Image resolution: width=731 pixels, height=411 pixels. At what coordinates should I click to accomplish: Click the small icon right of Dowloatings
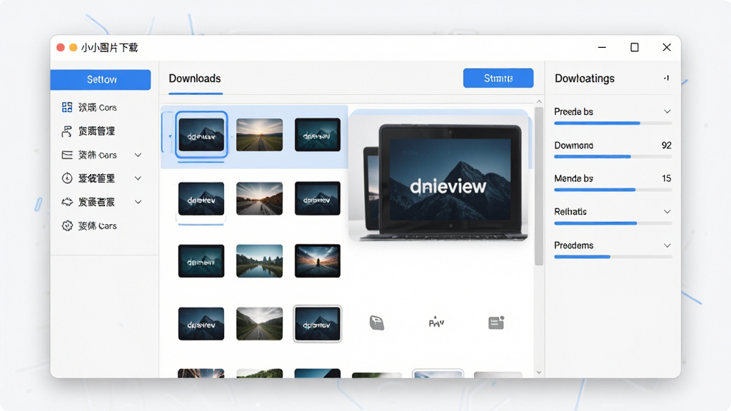[x=667, y=78]
